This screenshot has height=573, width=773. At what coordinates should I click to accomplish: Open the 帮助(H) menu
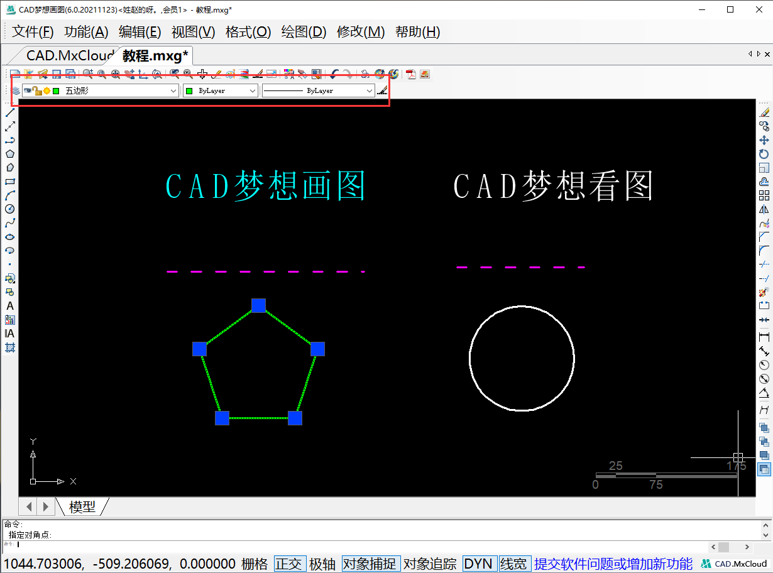pos(417,32)
